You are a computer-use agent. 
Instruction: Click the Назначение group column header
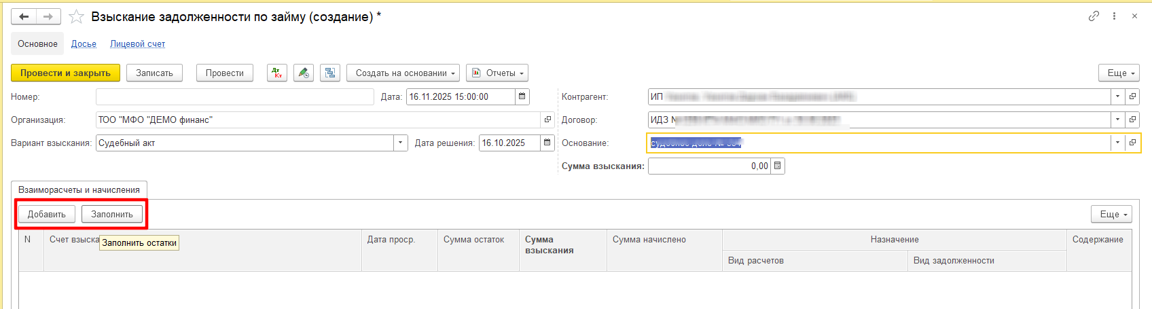tap(895, 240)
